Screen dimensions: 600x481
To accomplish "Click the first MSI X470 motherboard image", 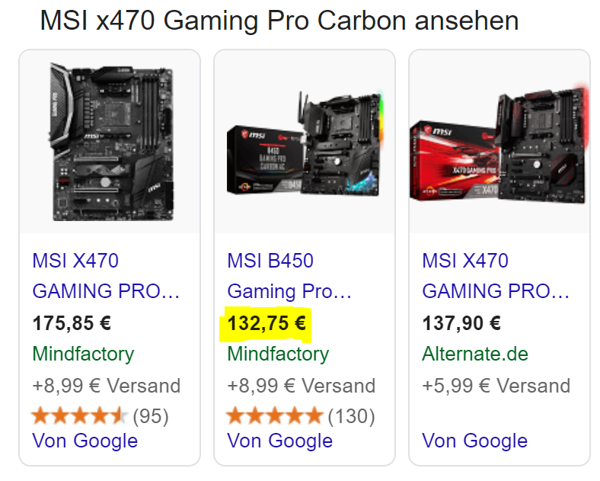I will [111, 142].
